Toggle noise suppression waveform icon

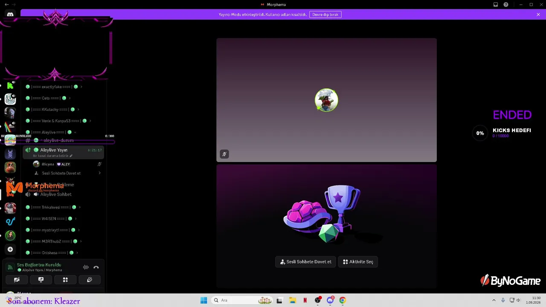tap(86, 267)
